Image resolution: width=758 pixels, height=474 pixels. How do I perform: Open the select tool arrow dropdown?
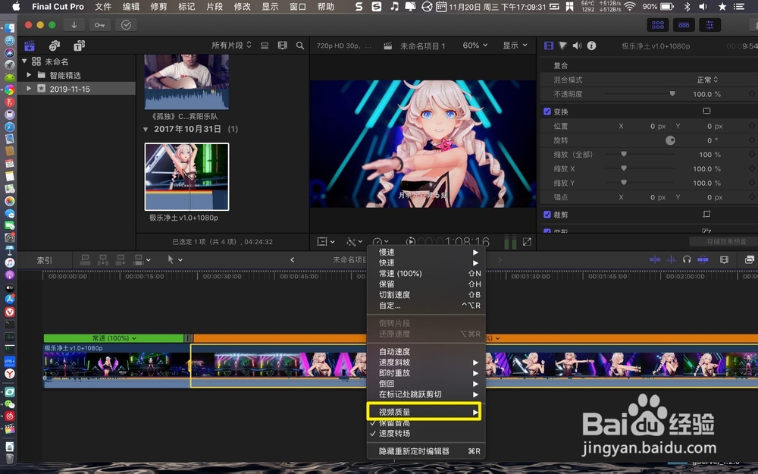pyautogui.click(x=174, y=259)
